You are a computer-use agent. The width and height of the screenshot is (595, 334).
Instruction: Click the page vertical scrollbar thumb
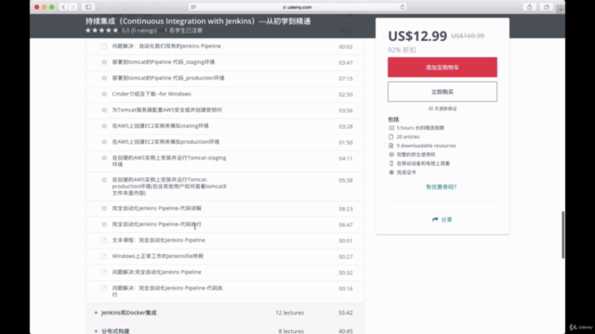coord(562,235)
